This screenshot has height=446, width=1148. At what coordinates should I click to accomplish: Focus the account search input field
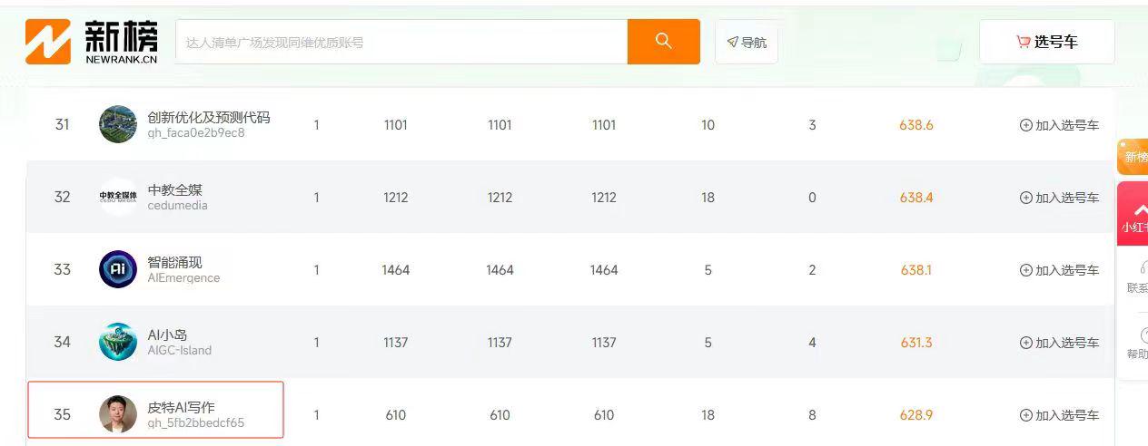point(401,42)
